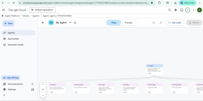
Task: Select the Architect Agent node
Action: click(81, 89)
